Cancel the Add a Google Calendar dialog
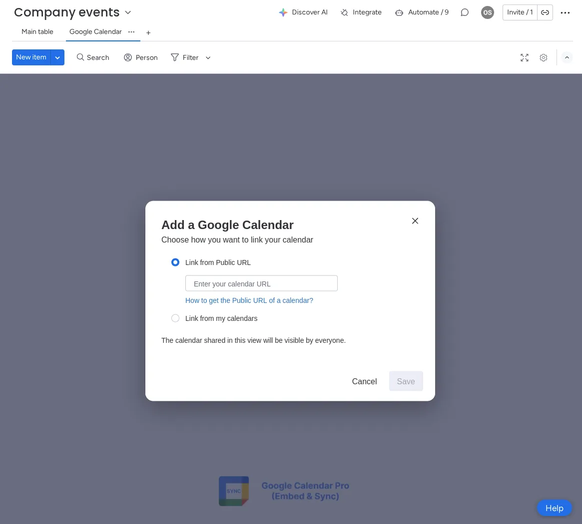The image size is (582, 524). 364,381
